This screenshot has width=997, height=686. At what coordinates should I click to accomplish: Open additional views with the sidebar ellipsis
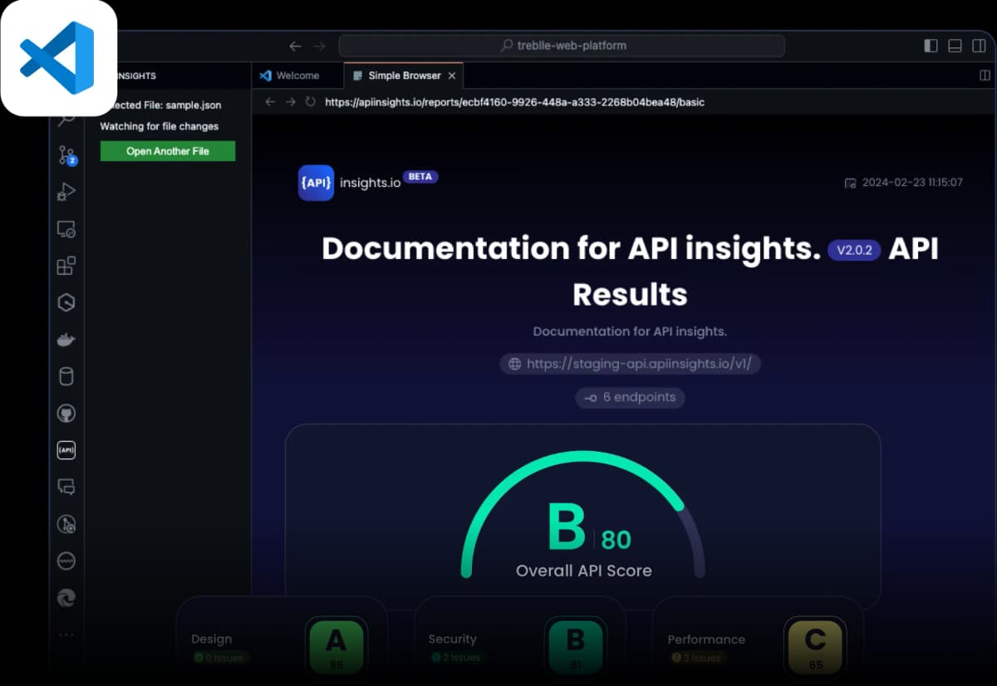click(x=66, y=635)
